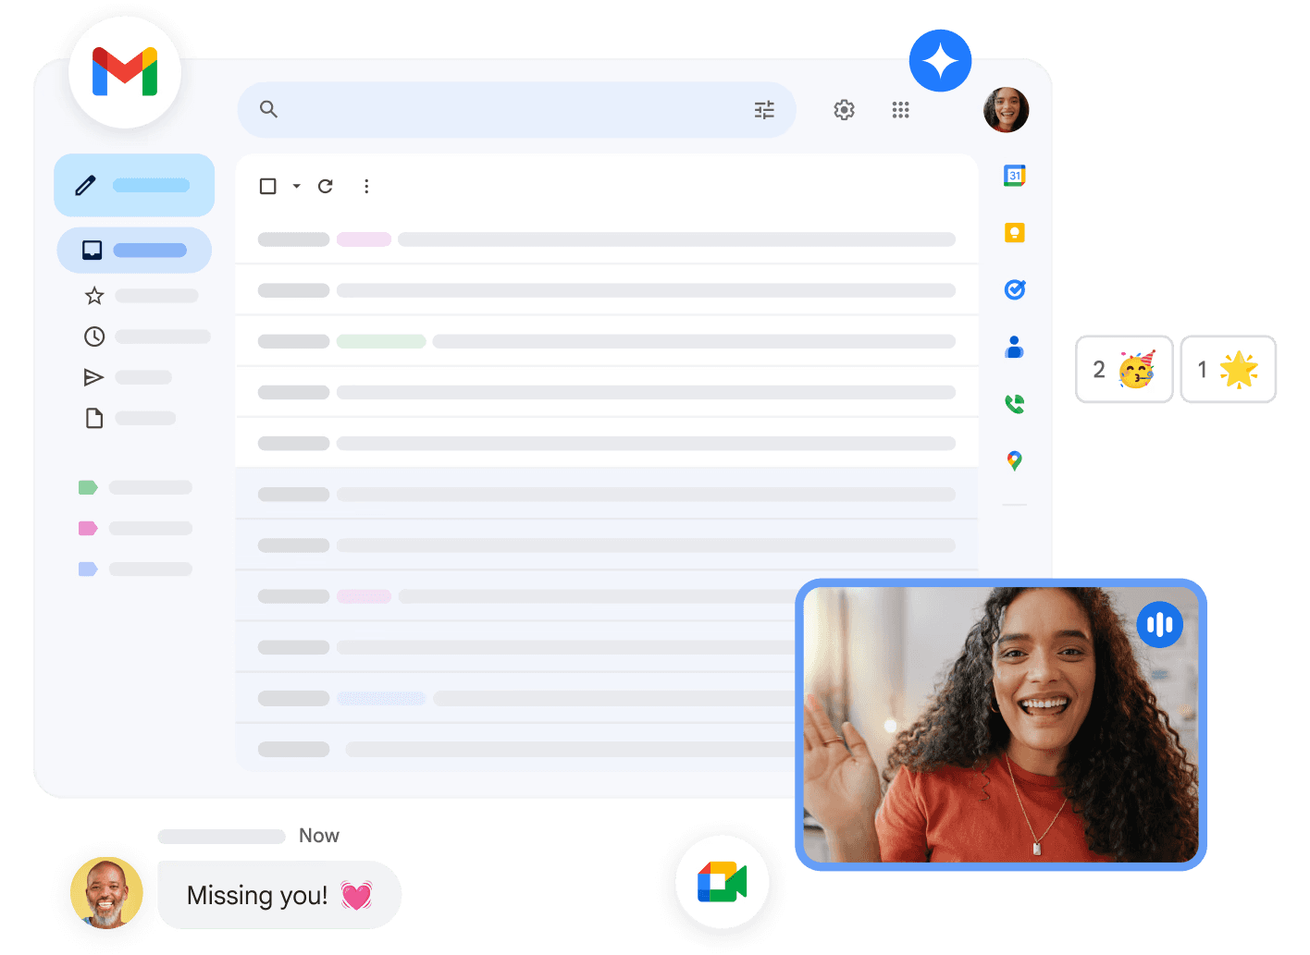Toggle the select-all checkbox
Image resolution: width=1310 pixels, height=955 pixels.
pos(266,186)
